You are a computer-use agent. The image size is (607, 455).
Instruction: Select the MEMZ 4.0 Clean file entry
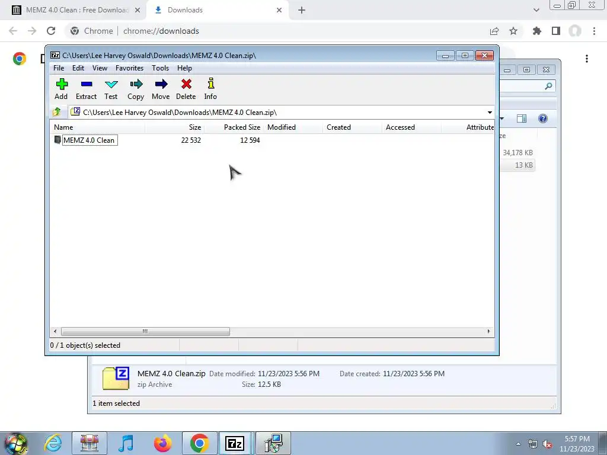click(x=85, y=140)
